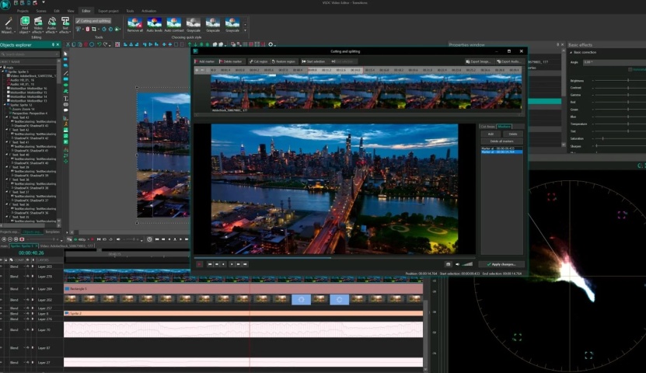The image size is (646, 373).
Task: Switch to Cut Areas tab
Action: pos(487,127)
